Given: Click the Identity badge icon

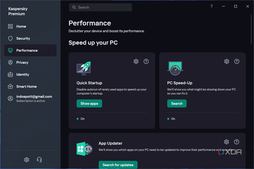Looking at the screenshot, I should tap(10, 74).
